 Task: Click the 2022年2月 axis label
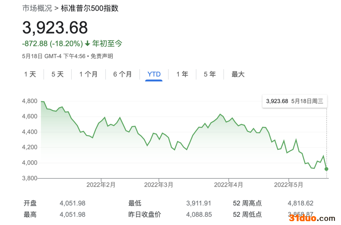click(x=101, y=185)
